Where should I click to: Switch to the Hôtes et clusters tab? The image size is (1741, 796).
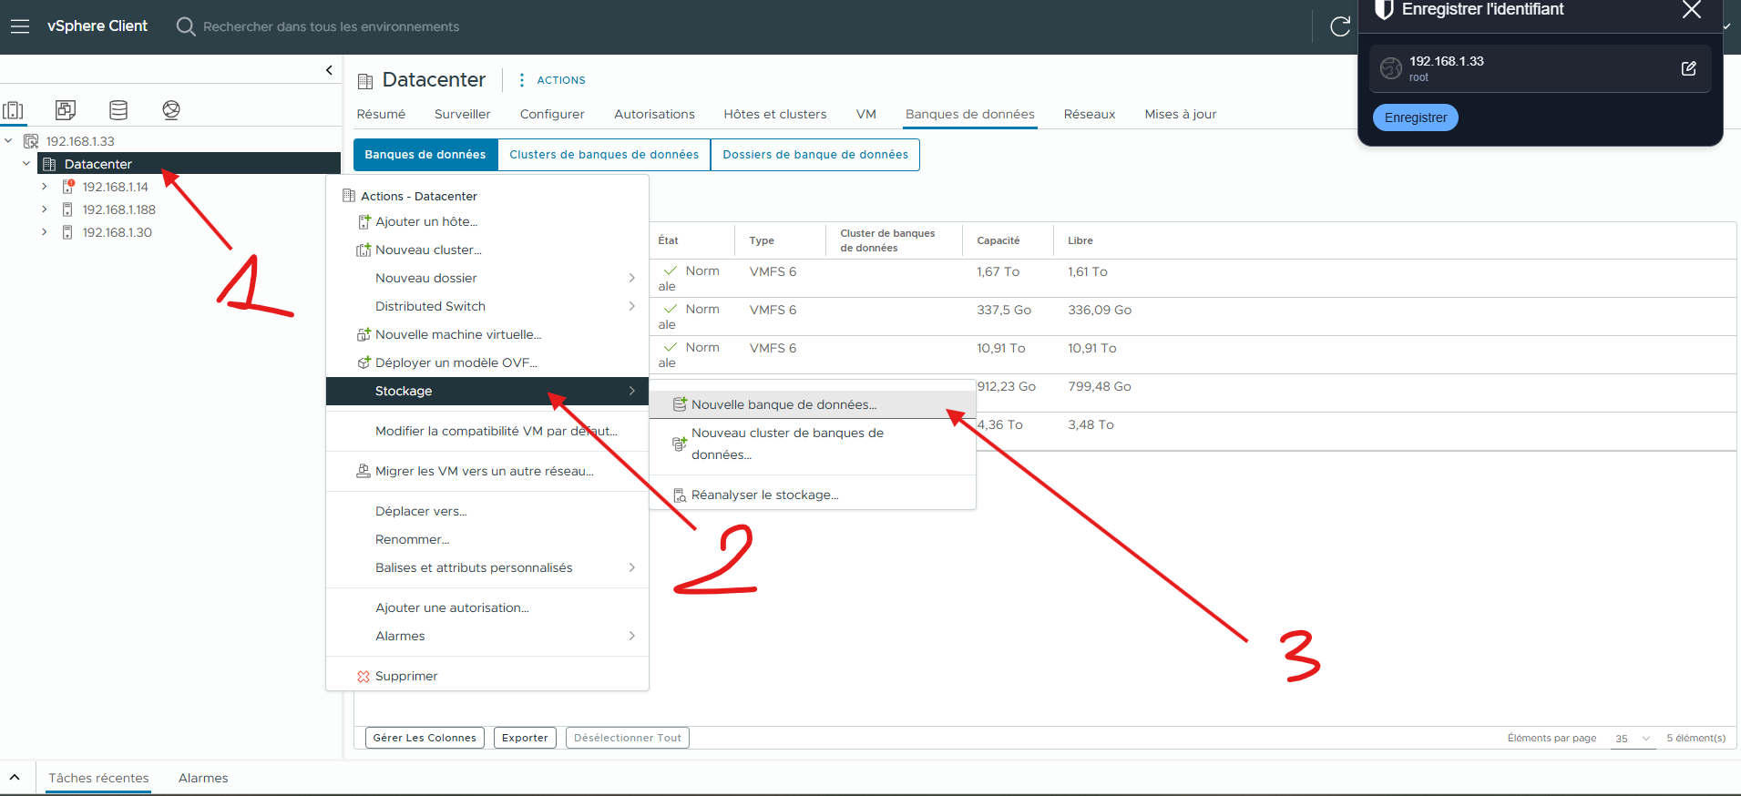[775, 115]
